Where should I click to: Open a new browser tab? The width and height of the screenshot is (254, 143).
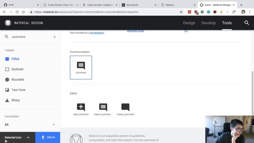pos(241,5)
